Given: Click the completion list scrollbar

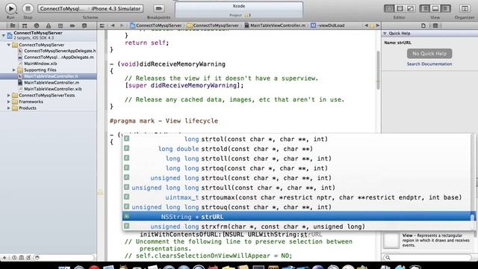Looking at the screenshot, I should pos(473,217).
